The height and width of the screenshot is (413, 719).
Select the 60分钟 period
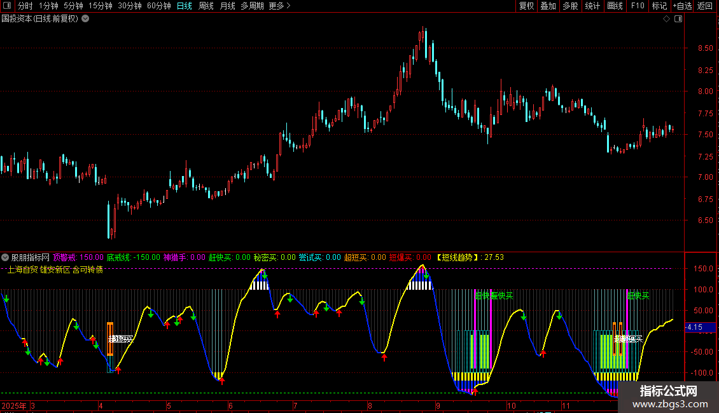click(x=159, y=6)
